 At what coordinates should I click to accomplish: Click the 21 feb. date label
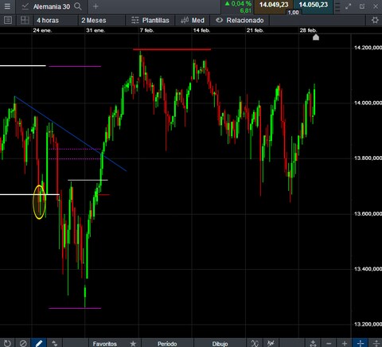255,30
